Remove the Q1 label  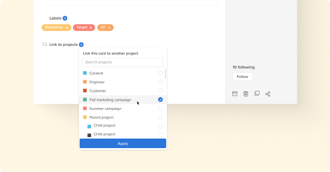(x=109, y=28)
